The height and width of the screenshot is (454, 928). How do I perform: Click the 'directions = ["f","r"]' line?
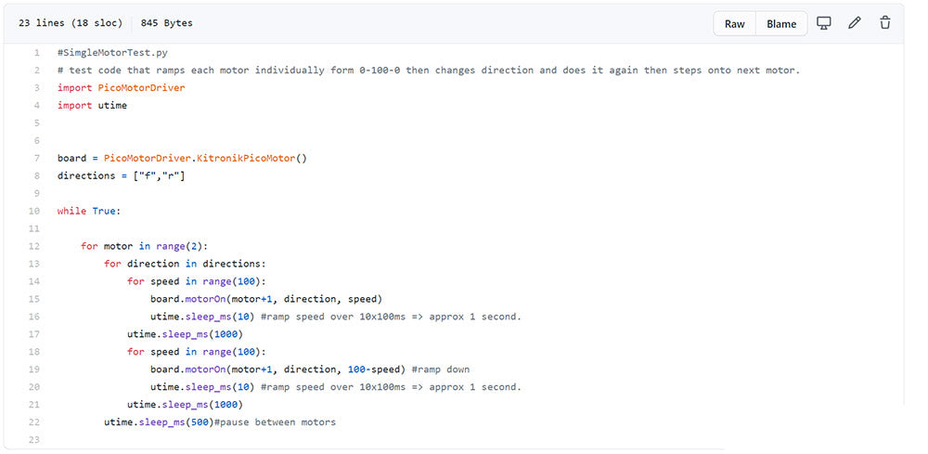coord(121,175)
